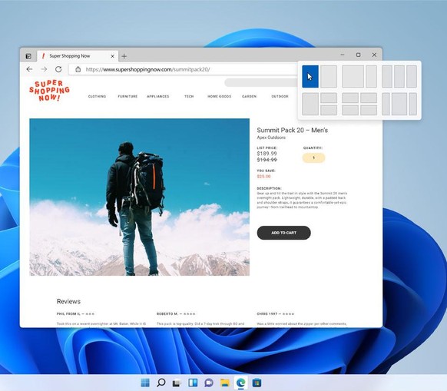Open a new tab with plus icon
This screenshot has height=391, width=447.
124,56
